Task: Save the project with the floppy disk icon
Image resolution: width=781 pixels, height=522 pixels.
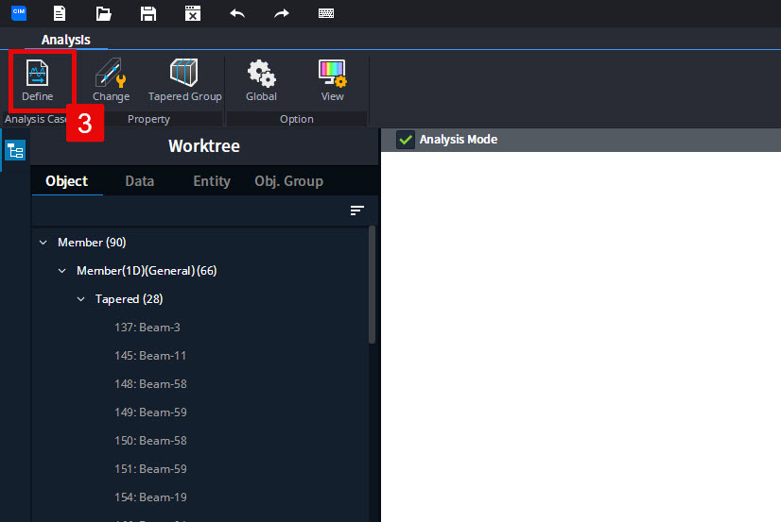Action: click(x=148, y=13)
